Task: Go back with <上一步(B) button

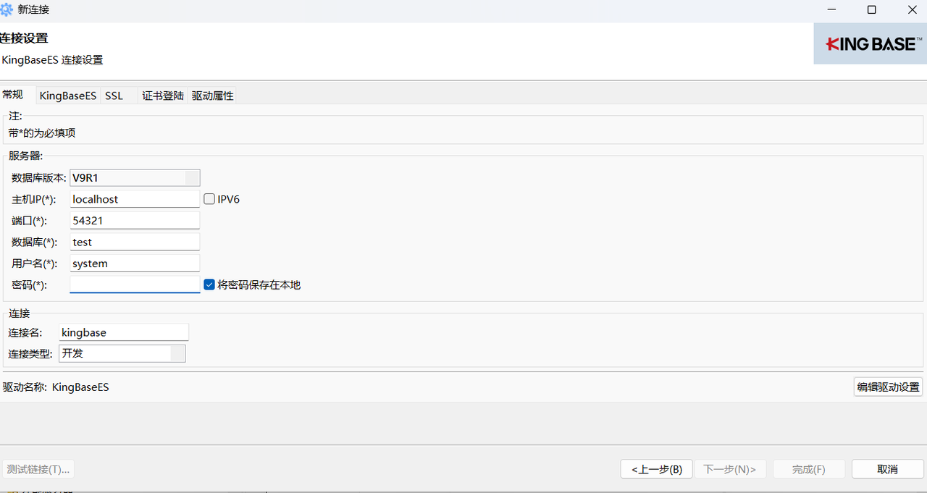Action: (x=656, y=469)
